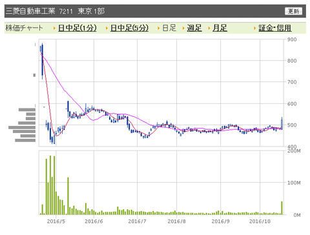Click the 2016/5 date axis label

(56, 221)
